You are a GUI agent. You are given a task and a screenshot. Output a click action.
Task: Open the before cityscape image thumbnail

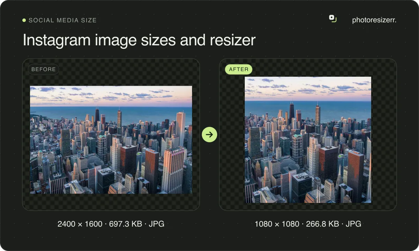click(x=111, y=140)
